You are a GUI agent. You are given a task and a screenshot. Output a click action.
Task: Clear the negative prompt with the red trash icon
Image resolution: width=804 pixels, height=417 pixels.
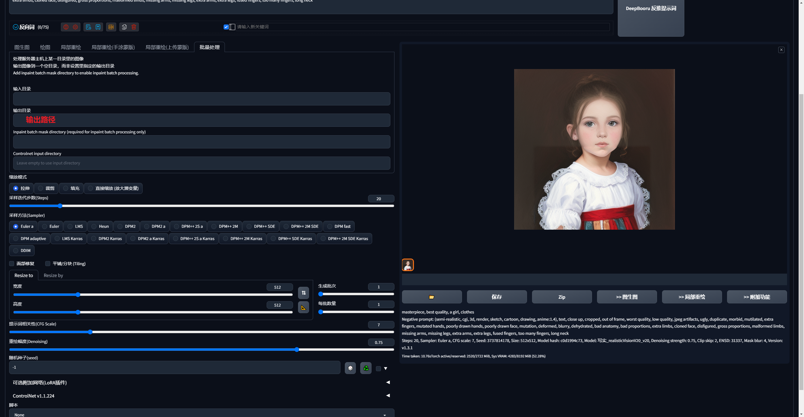[x=134, y=27]
